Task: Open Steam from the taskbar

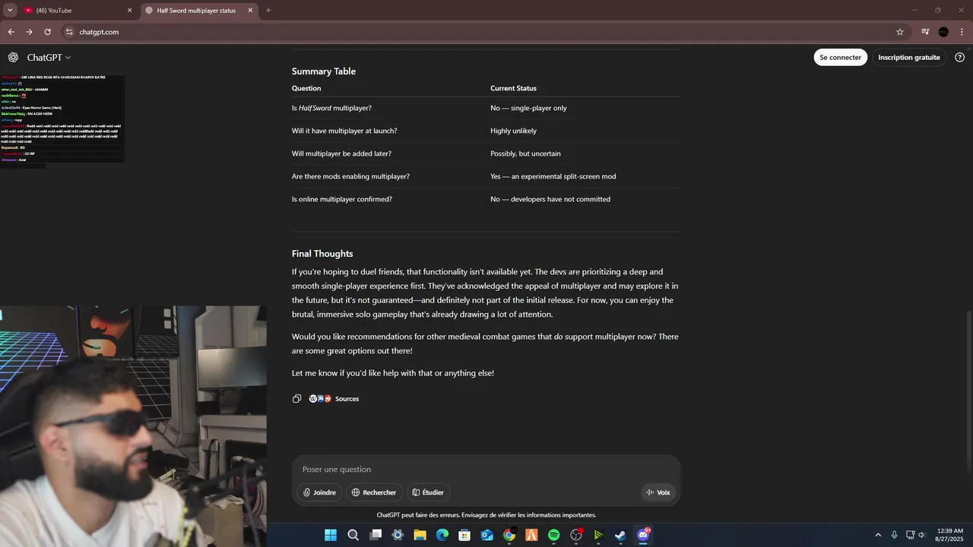Action: pos(621,535)
